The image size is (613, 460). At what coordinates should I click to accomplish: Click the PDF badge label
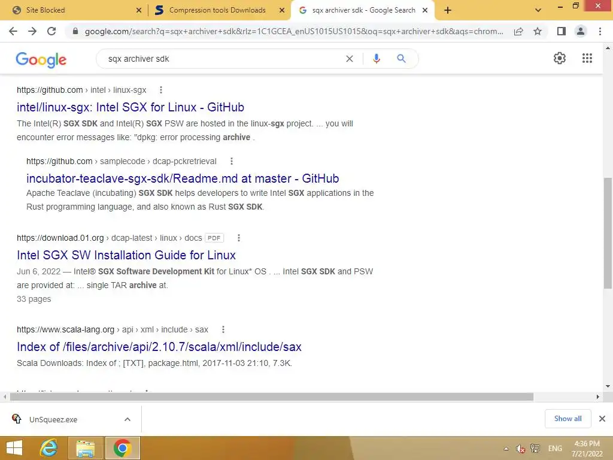point(214,238)
